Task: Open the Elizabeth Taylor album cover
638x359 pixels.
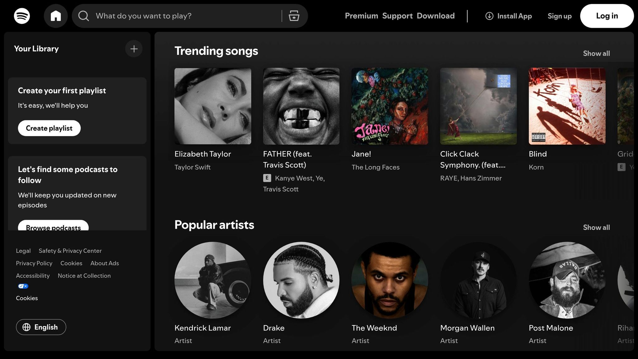Action: [x=213, y=106]
